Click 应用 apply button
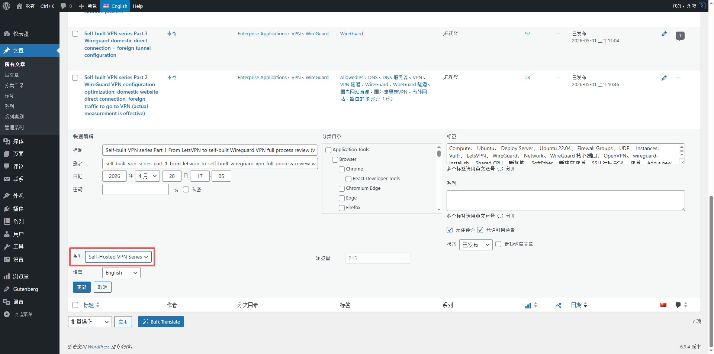Viewport: 714px width, 354px height. [123, 322]
